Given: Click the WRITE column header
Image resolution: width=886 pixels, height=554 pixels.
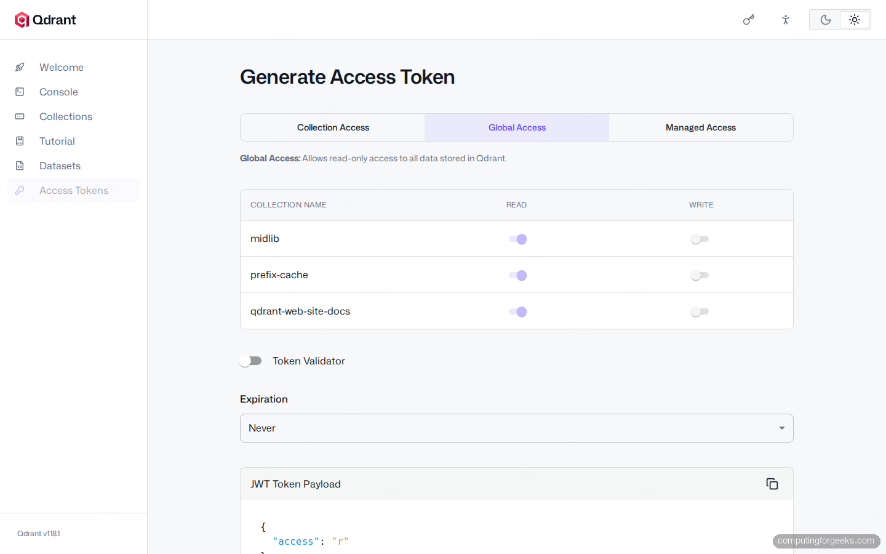Looking at the screenshot, I should point(701,205).
